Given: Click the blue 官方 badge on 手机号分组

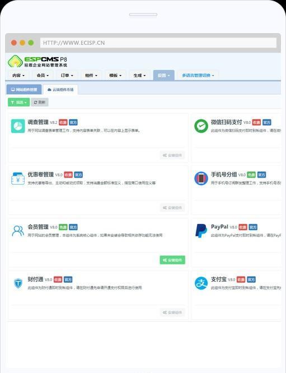Looking at the screenshot, I should point(261,175).
